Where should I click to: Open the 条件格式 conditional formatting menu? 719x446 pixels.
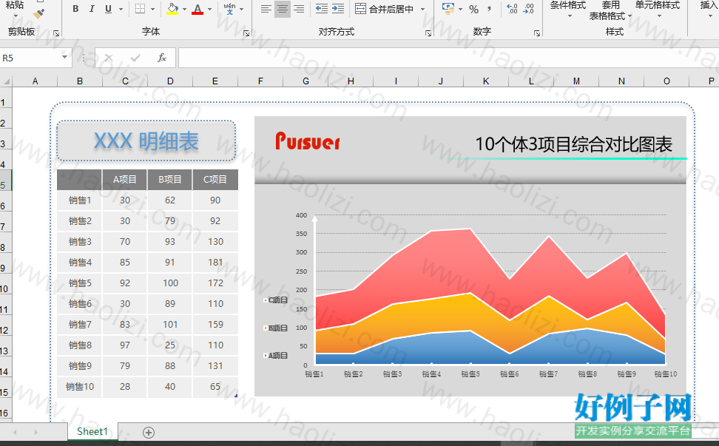(x=568, y=10)
